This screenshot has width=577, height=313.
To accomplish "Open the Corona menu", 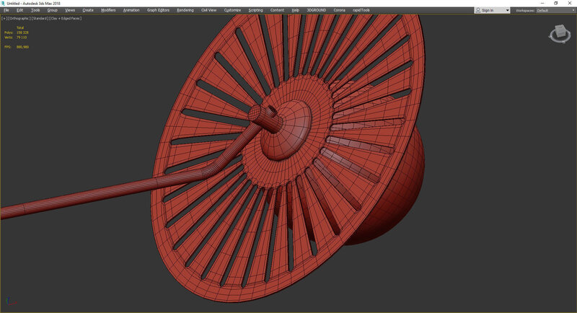I will coord(340,11).
